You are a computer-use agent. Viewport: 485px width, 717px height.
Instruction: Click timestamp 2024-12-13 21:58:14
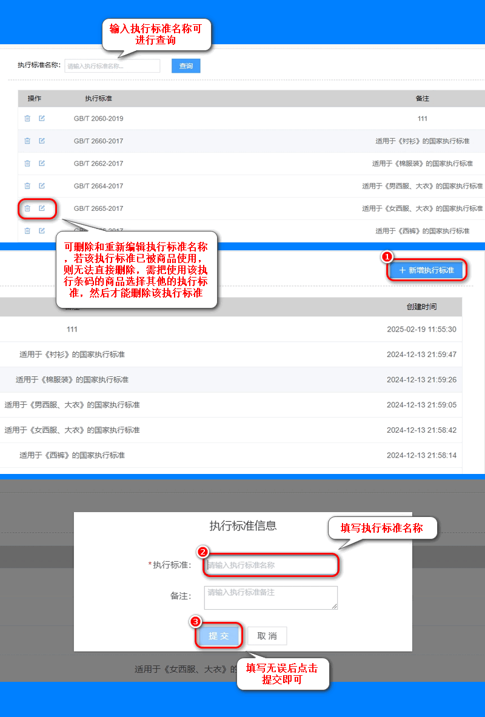(x=421, y=455)
